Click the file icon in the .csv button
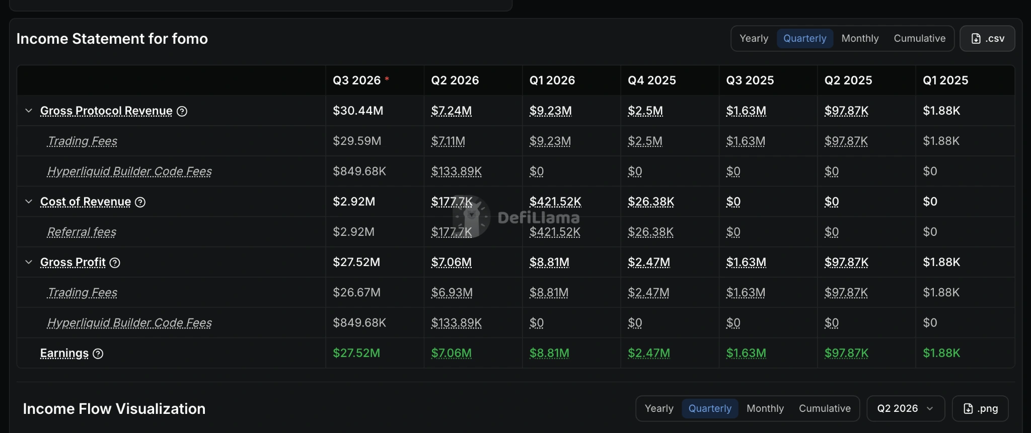This screenshot has height=433, width=1031. (x=976, y=39)
